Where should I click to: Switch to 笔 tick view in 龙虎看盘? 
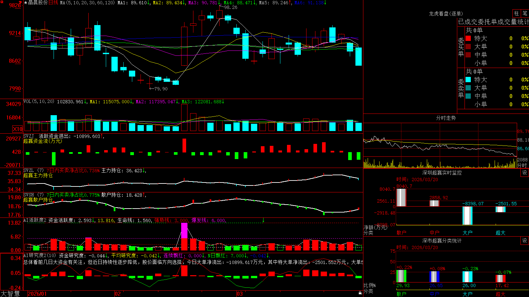tap(525, 13)
